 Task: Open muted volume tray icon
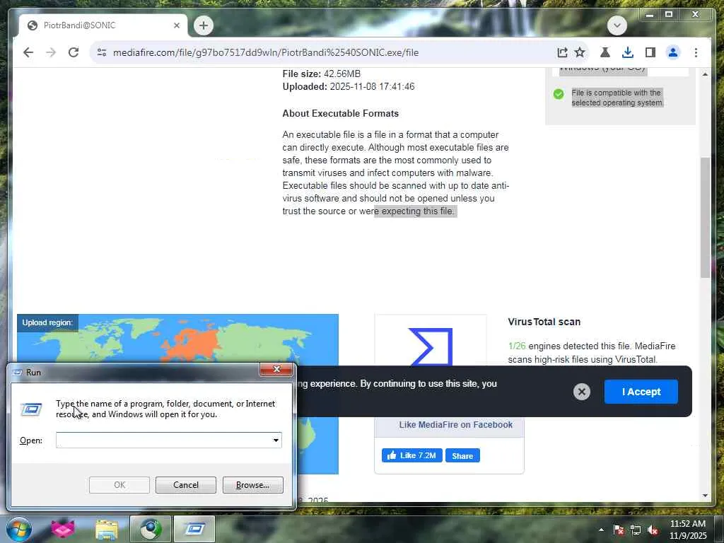pyautogui.click(x=653, y=530)
